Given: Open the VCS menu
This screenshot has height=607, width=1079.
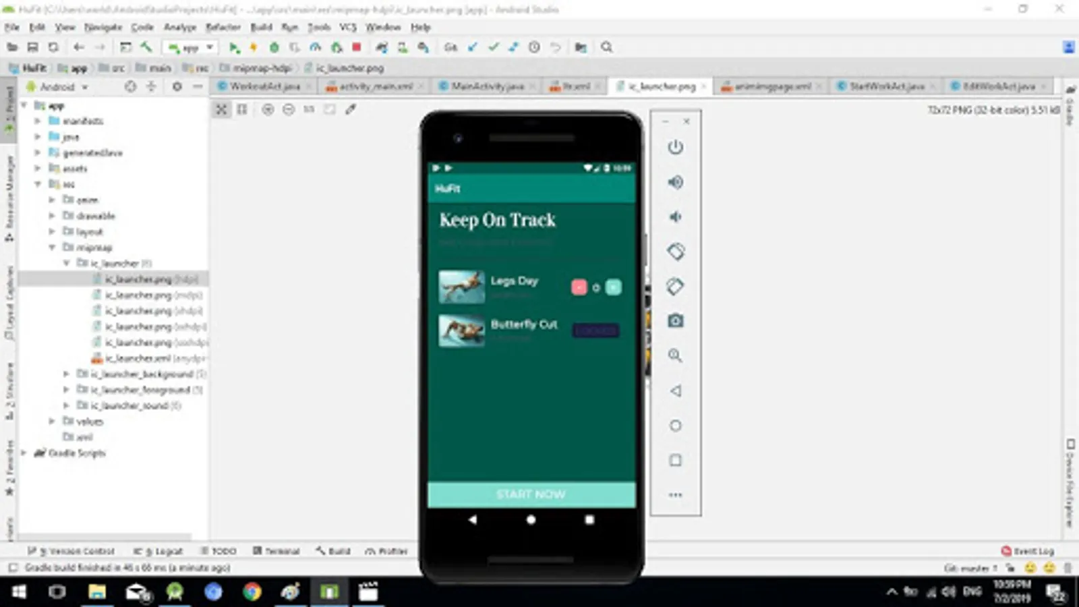Looking at the screenshot, I should pyautogui.click(x=347, y=27).
